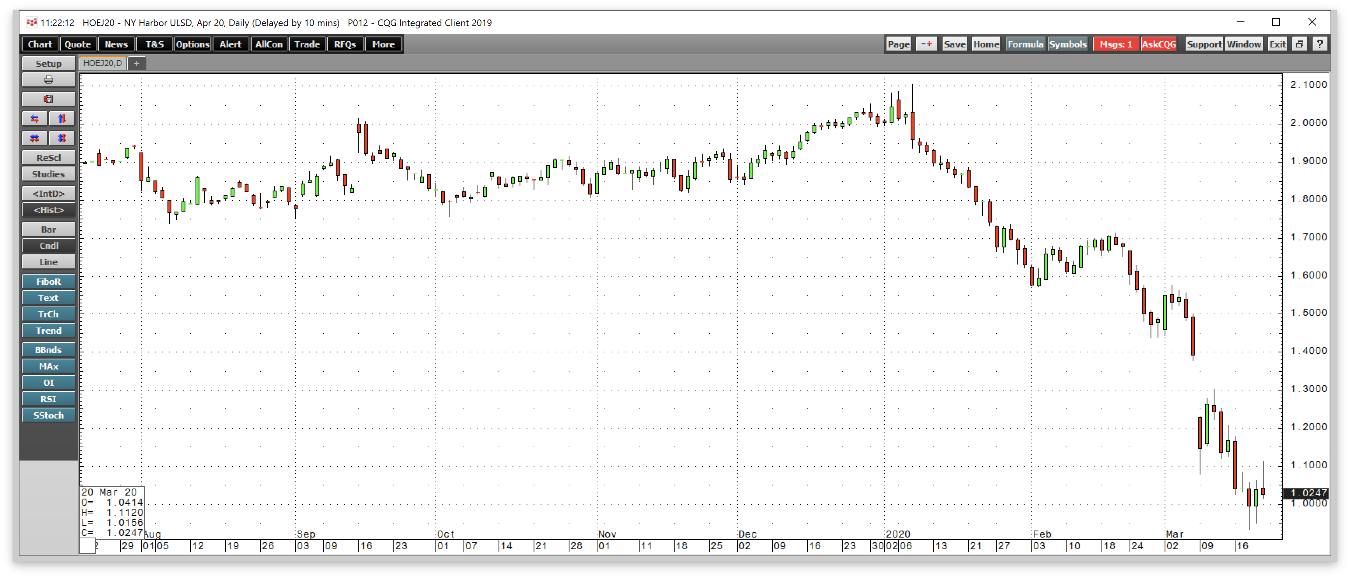
Task: Toggle the RSI study
Action: [x=48, y=399]
